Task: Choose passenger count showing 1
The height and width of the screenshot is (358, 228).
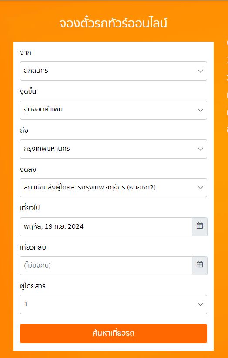Action: coord(114,304)
